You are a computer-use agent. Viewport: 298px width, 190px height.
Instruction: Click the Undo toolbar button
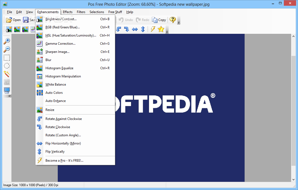[126, 20]
